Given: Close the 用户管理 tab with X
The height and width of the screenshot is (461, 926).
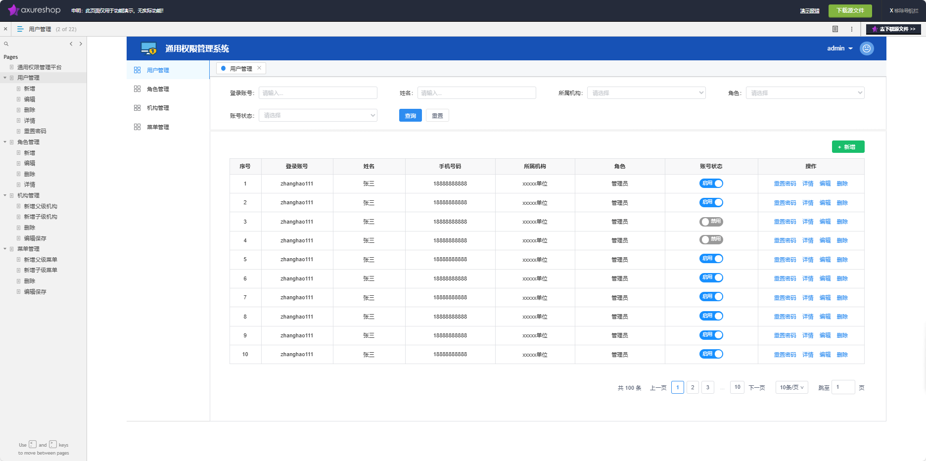Looking at the screenshot, I should click(x=259, y=68).
